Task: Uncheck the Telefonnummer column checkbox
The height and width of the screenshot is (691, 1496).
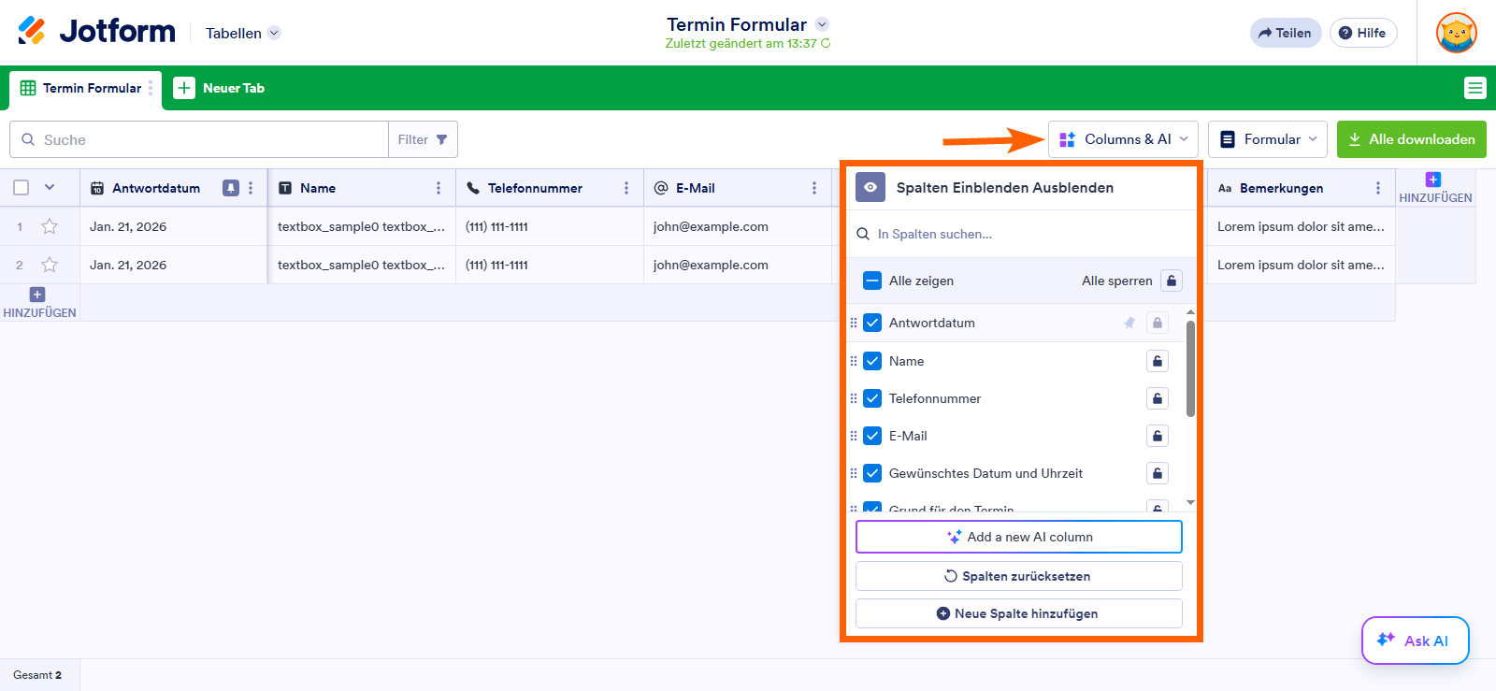Action: click(872, 398)
